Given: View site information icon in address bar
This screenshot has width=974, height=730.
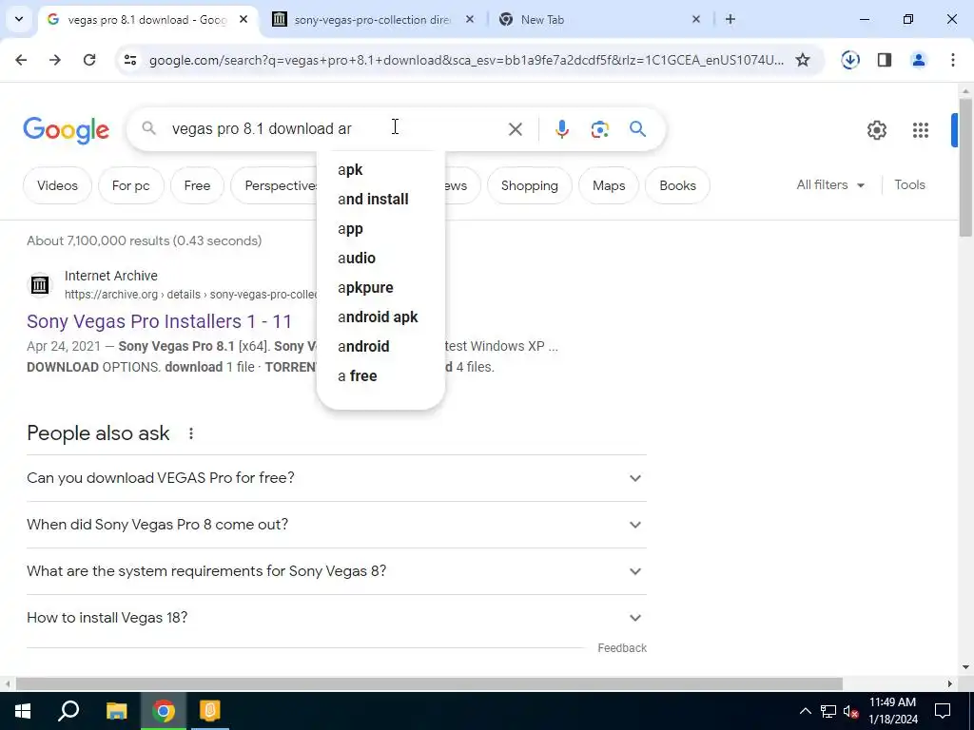Looking at the screenshot, I should [129, 60].
